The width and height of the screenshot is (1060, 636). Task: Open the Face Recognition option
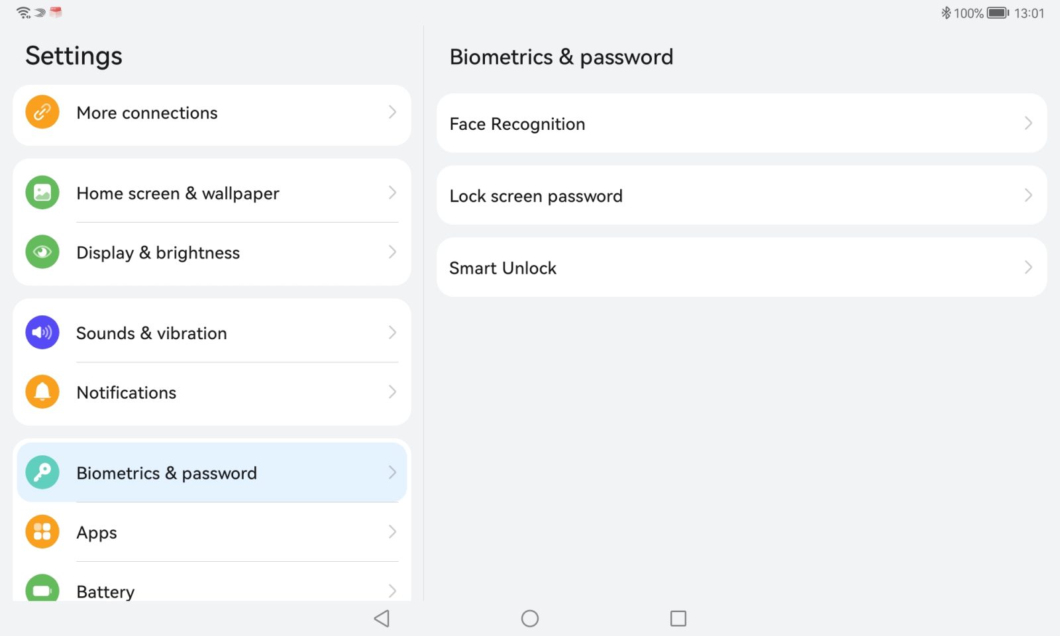pyautogui.click(x=742, y=123)
